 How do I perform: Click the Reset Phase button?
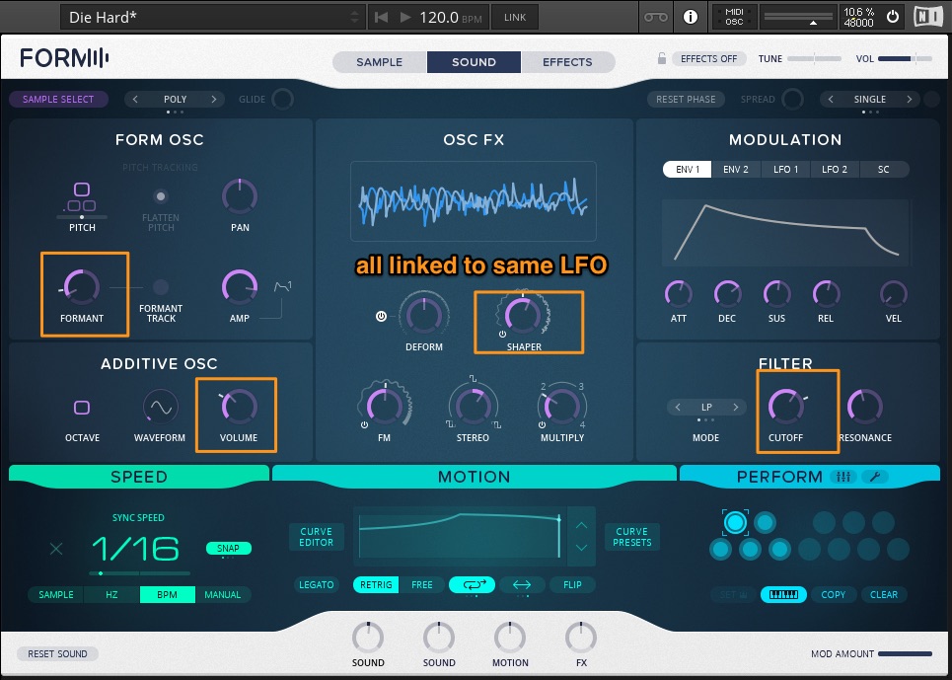(686, 99)
